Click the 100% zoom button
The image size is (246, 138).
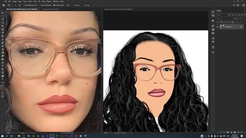pyautogui.click(x=68, y=5)
